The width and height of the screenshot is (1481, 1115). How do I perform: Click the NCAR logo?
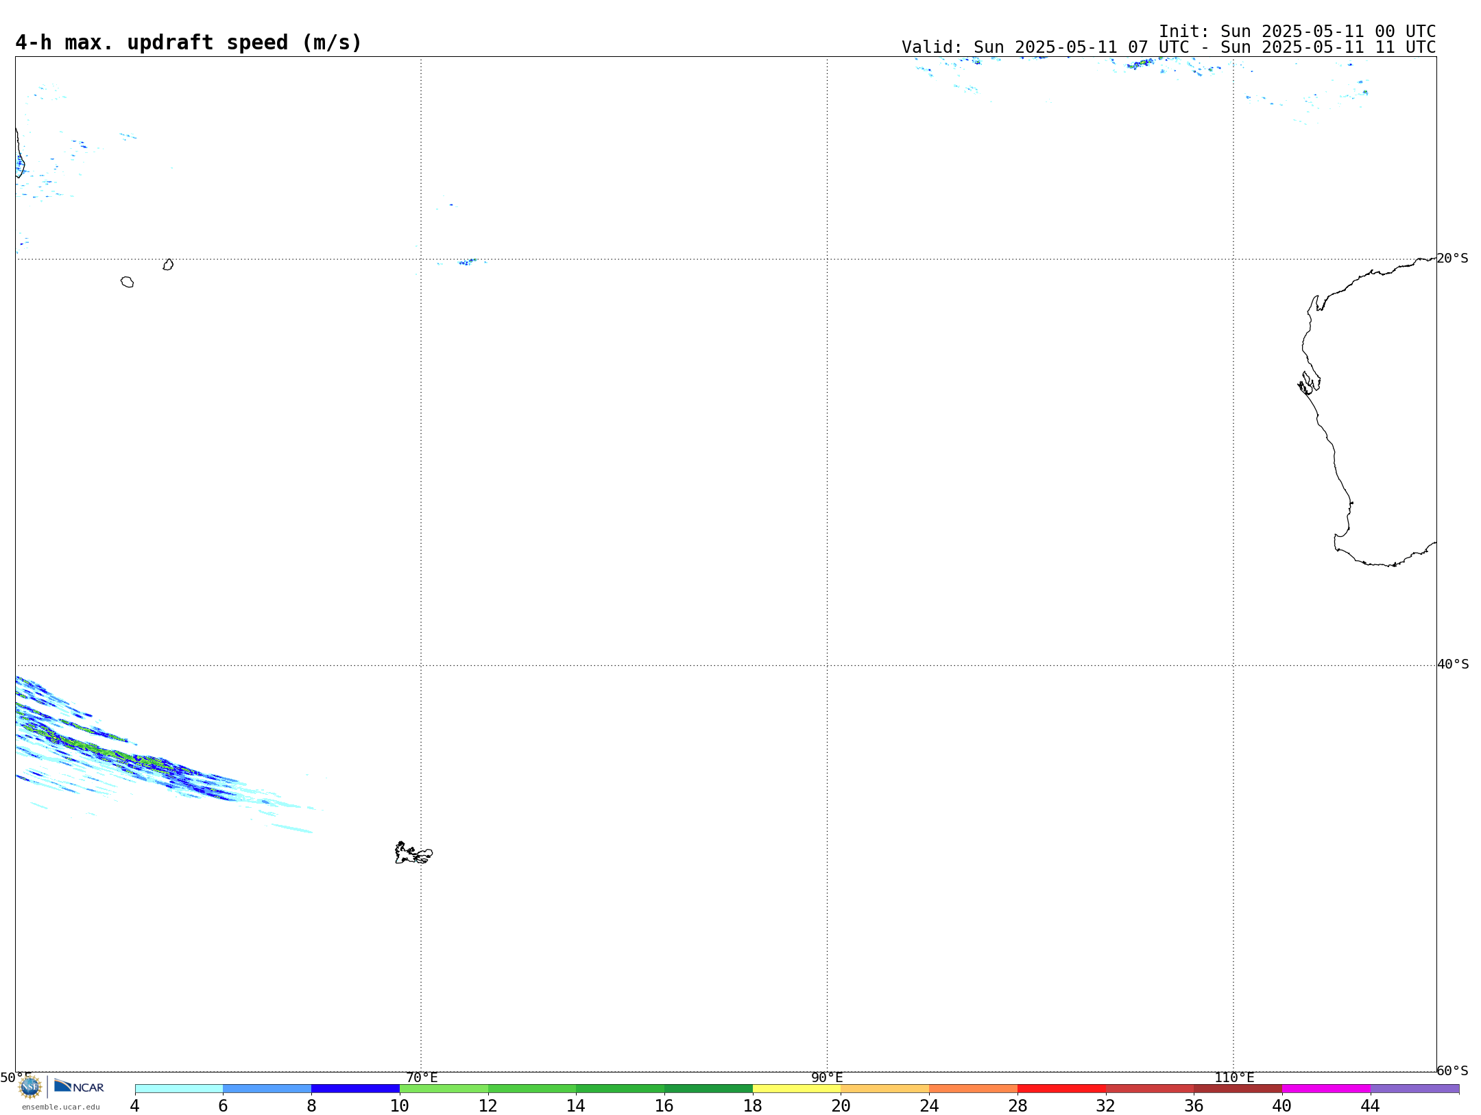pos(79,1086)
